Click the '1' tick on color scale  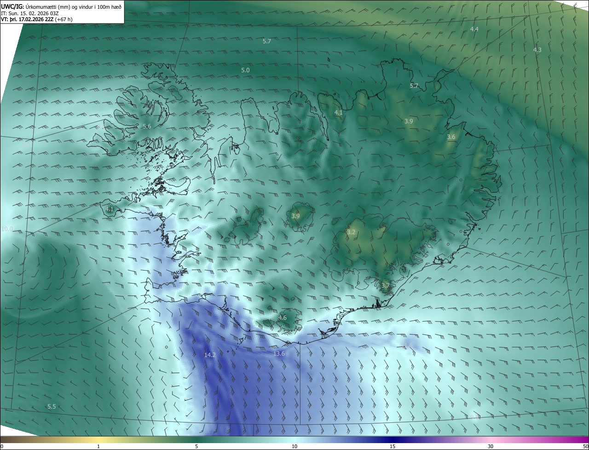click(x=98, y=446)
